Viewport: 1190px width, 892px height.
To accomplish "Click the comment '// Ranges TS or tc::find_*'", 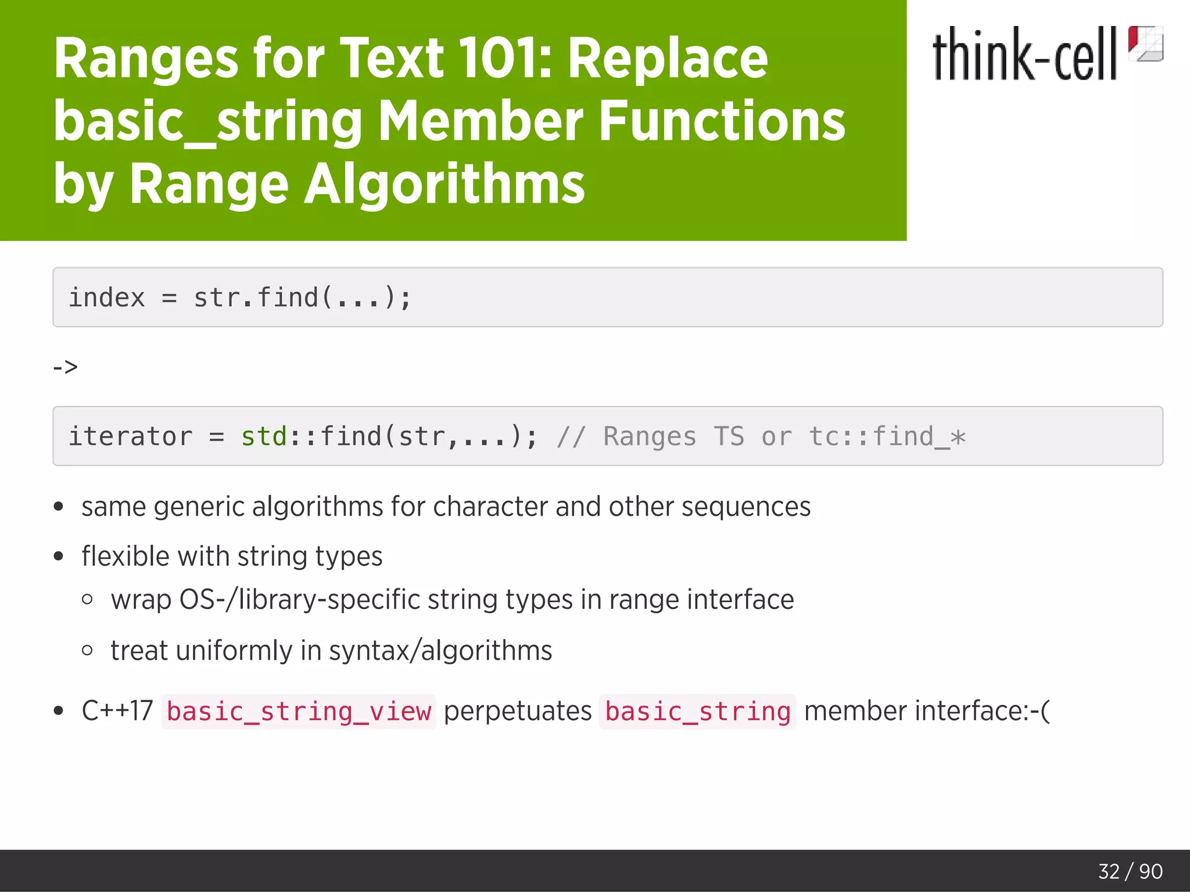I will 761,437.
